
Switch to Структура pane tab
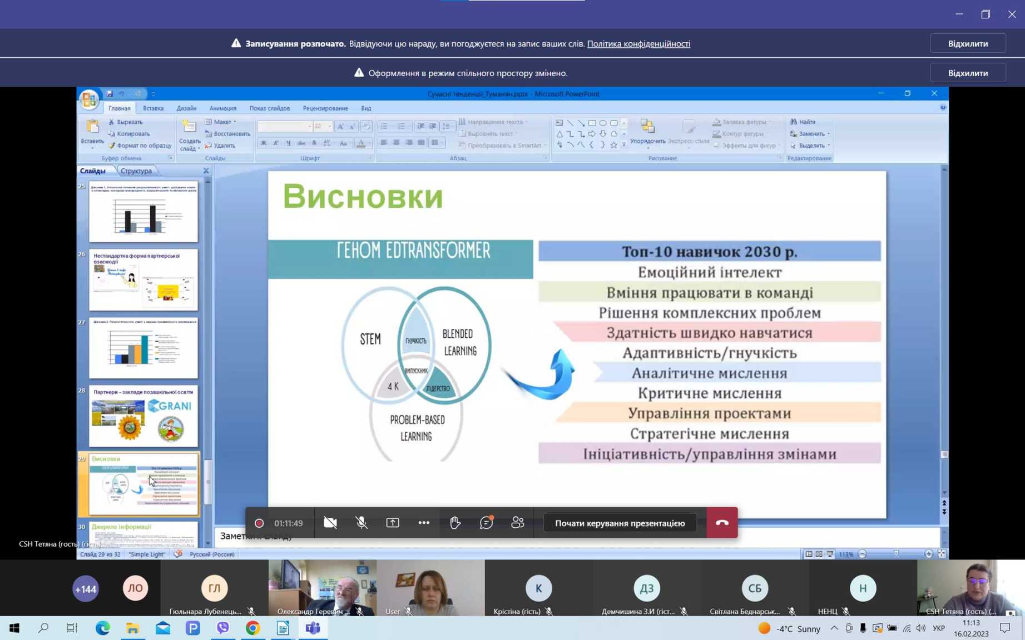136,171
